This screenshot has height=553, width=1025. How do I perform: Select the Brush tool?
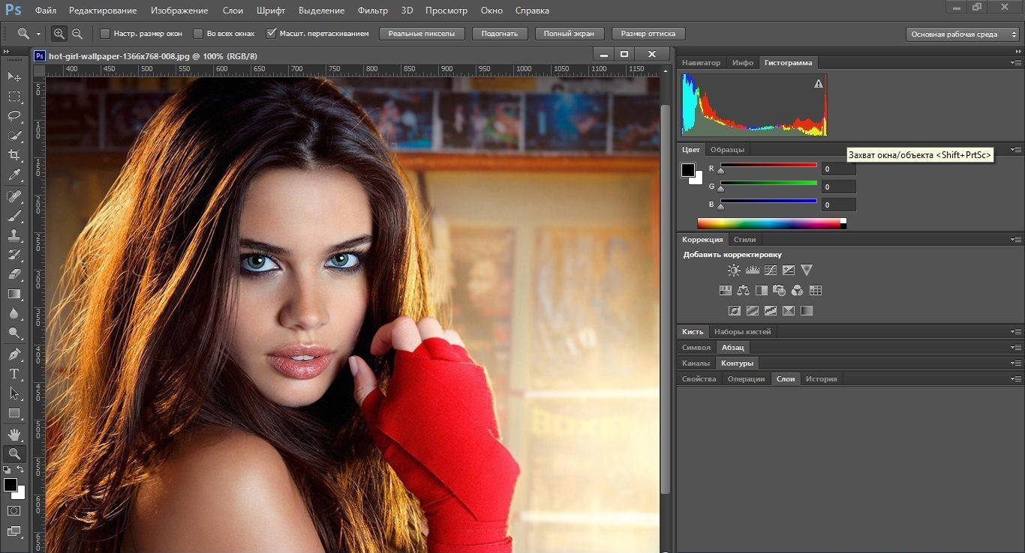point(14,216)
